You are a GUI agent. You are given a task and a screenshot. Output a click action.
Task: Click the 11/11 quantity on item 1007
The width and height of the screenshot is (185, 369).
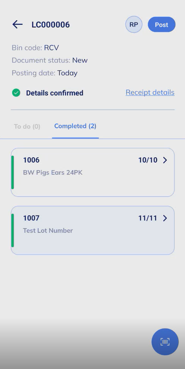coord(148,218)
